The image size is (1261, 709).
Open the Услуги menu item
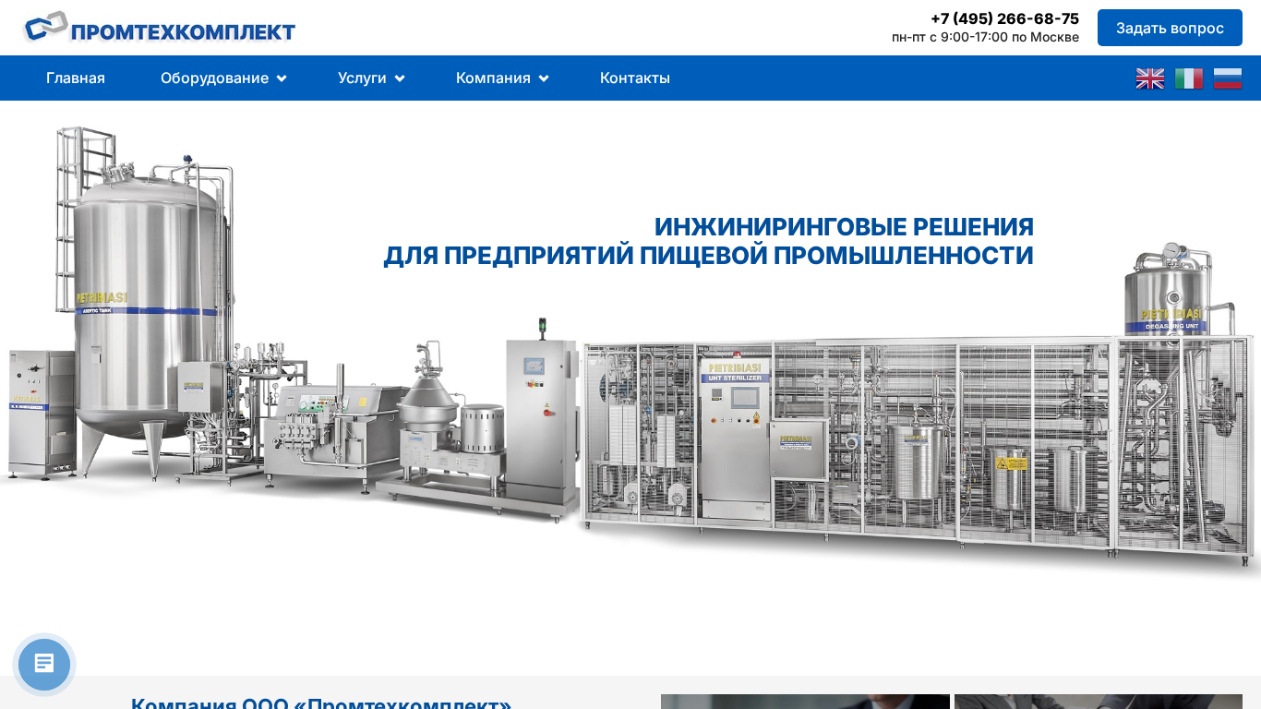point(362,78)
